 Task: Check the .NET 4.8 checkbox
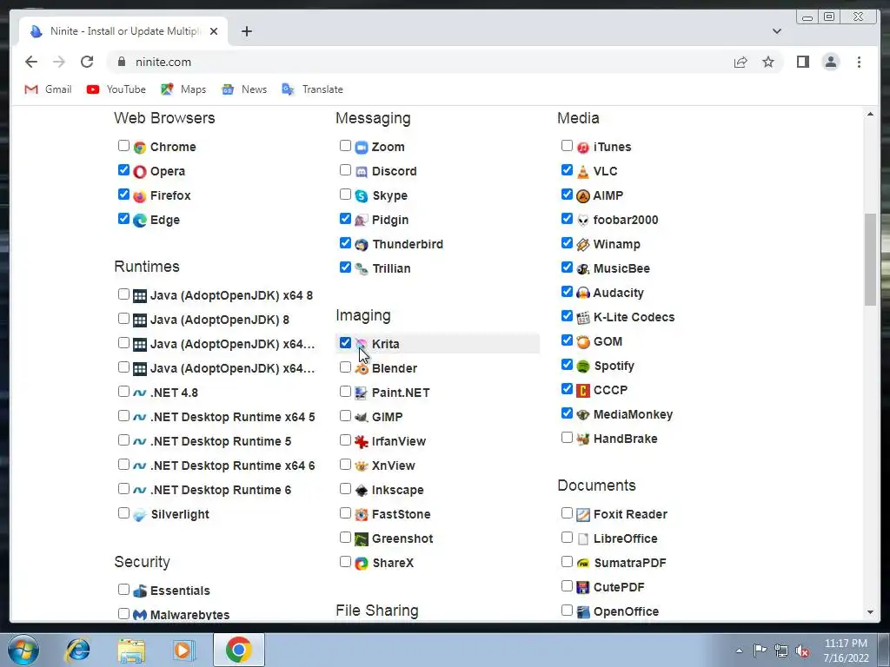tap(123, 392)
